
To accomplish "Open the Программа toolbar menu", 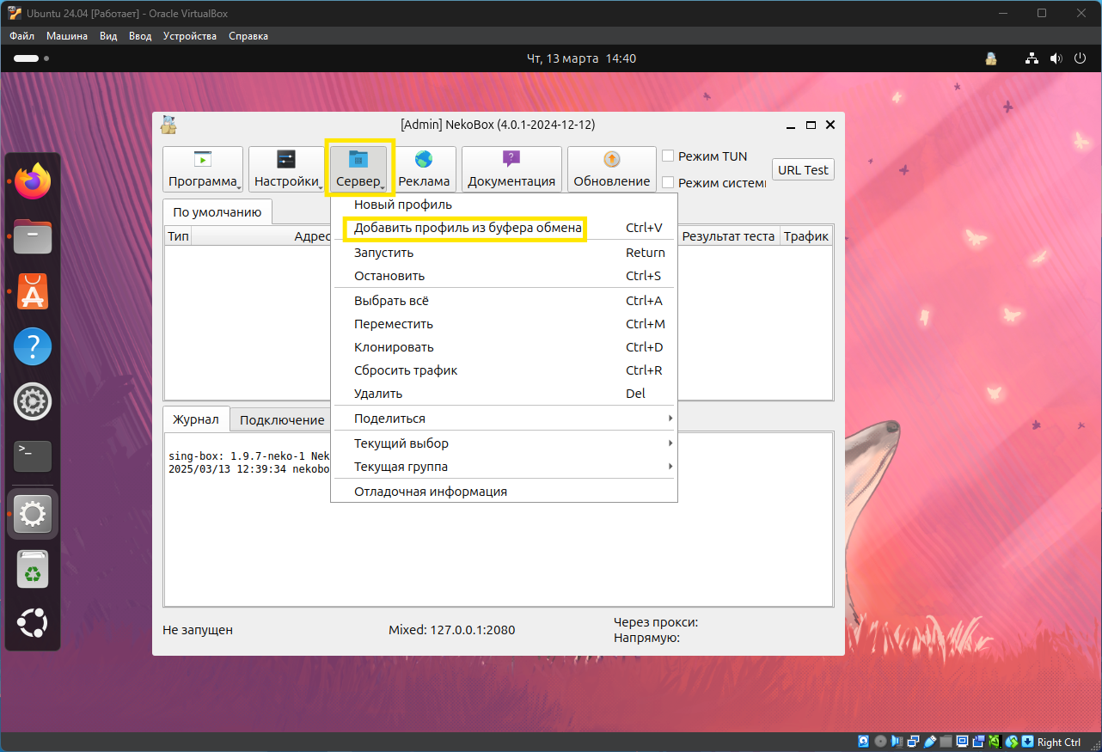I will 203,169.
